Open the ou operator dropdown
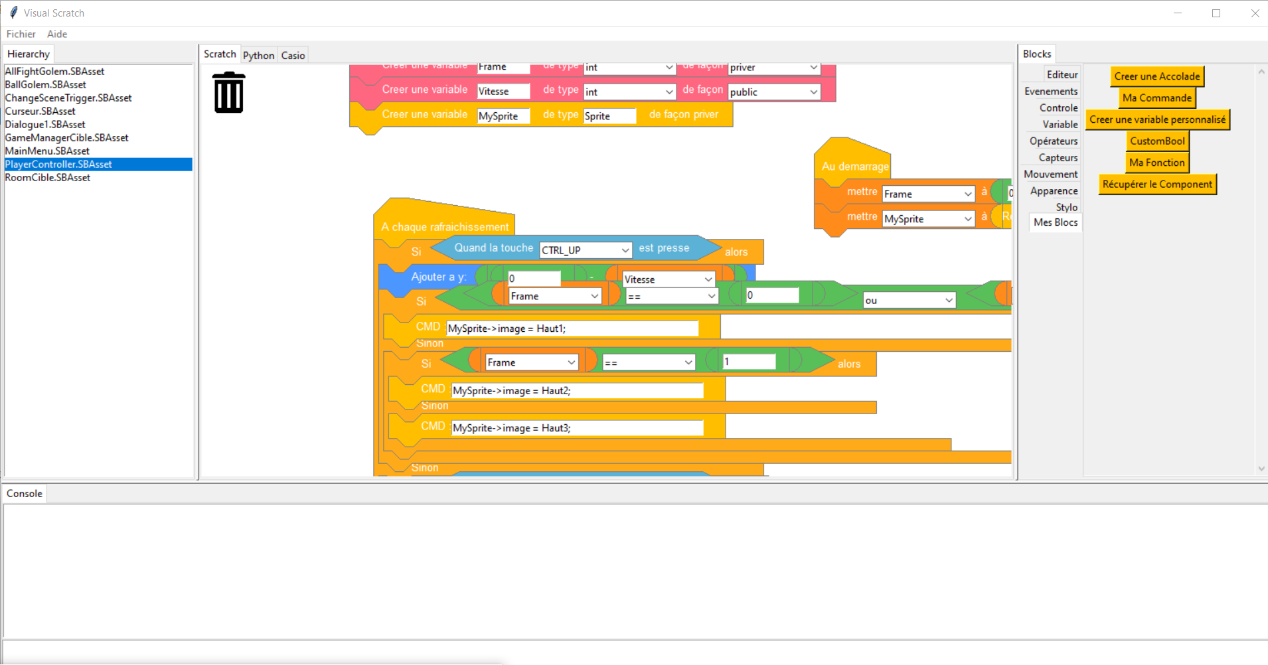The image size is (1268, 665). [x=910, y=301]
